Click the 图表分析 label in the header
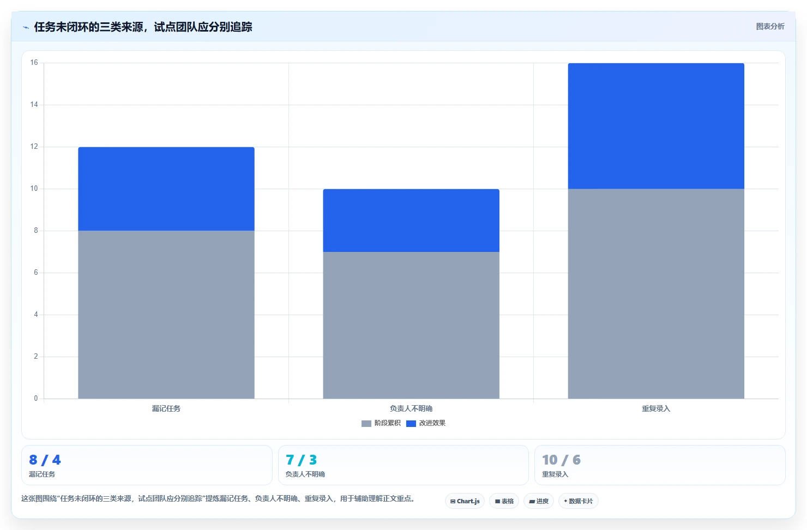Image resolution: width=807 pixels, height=530 pixels. (x=770, y=26)
